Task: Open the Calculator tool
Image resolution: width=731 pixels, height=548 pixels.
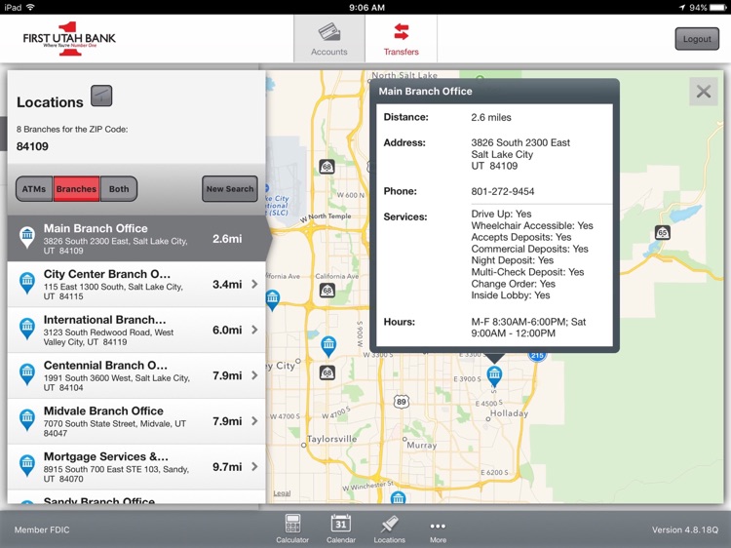Action: 292,528
